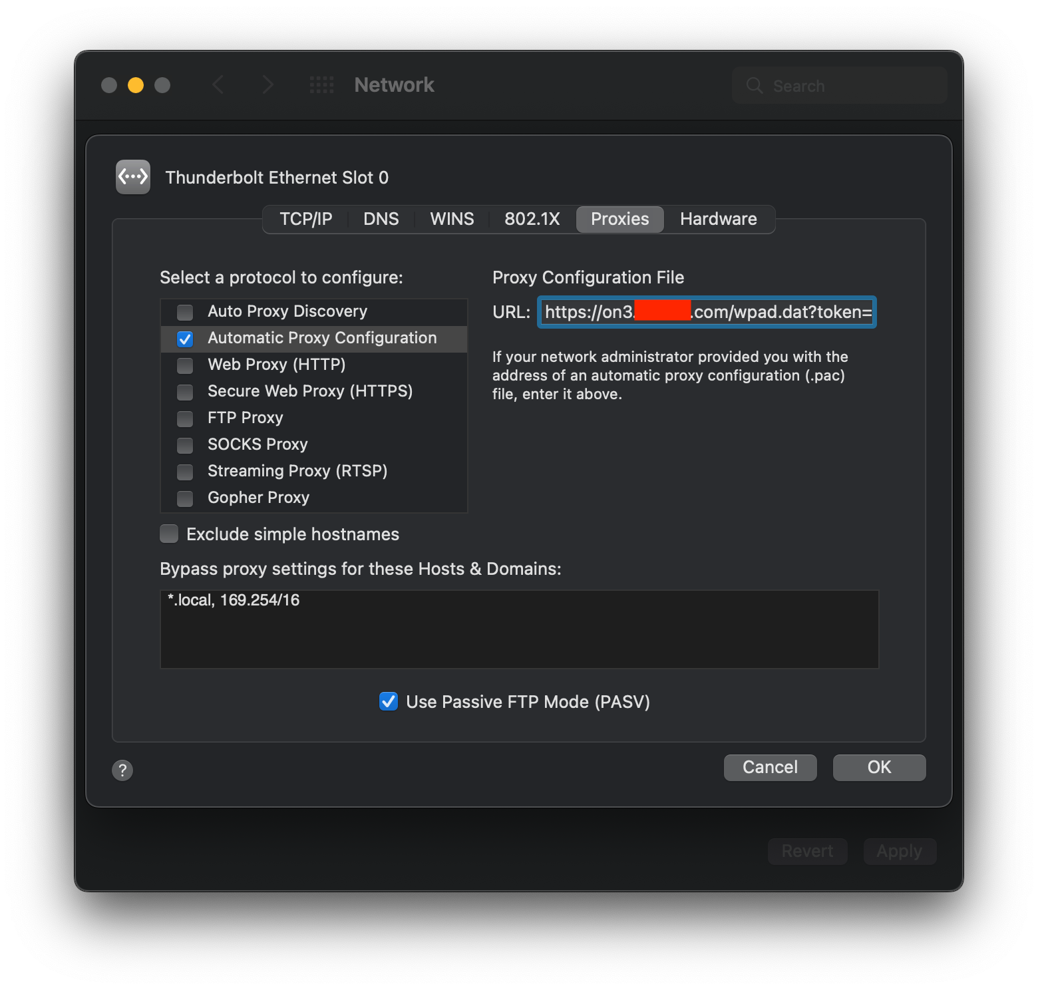The height and width of the screenshot is (990, 1038).
Task: Click the yellow minimize window button
Action: point(136,85)
